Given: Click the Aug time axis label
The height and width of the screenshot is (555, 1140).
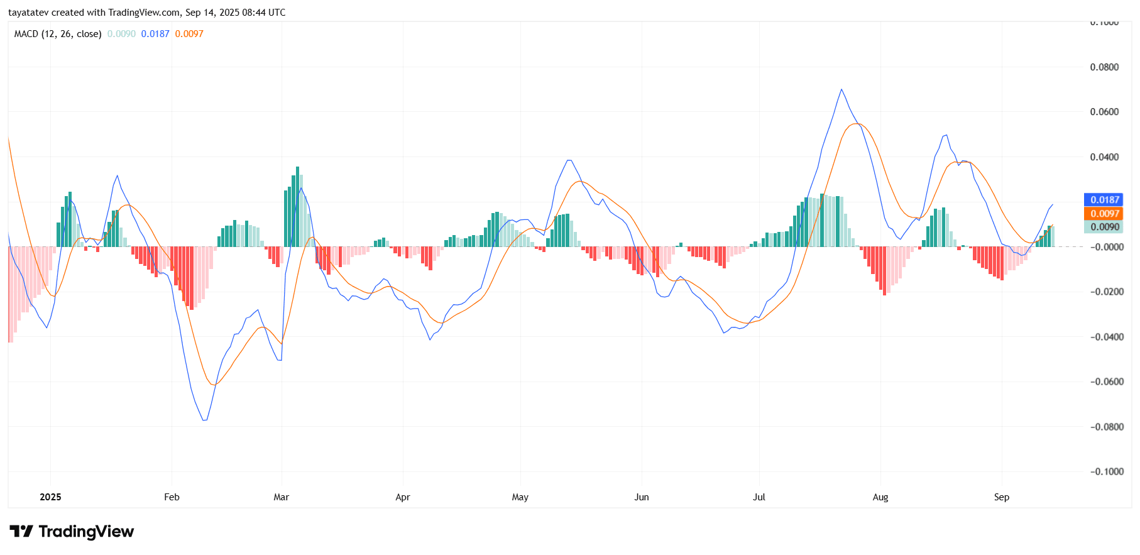Looking at the screenshot, I should [x=880, y=497].
